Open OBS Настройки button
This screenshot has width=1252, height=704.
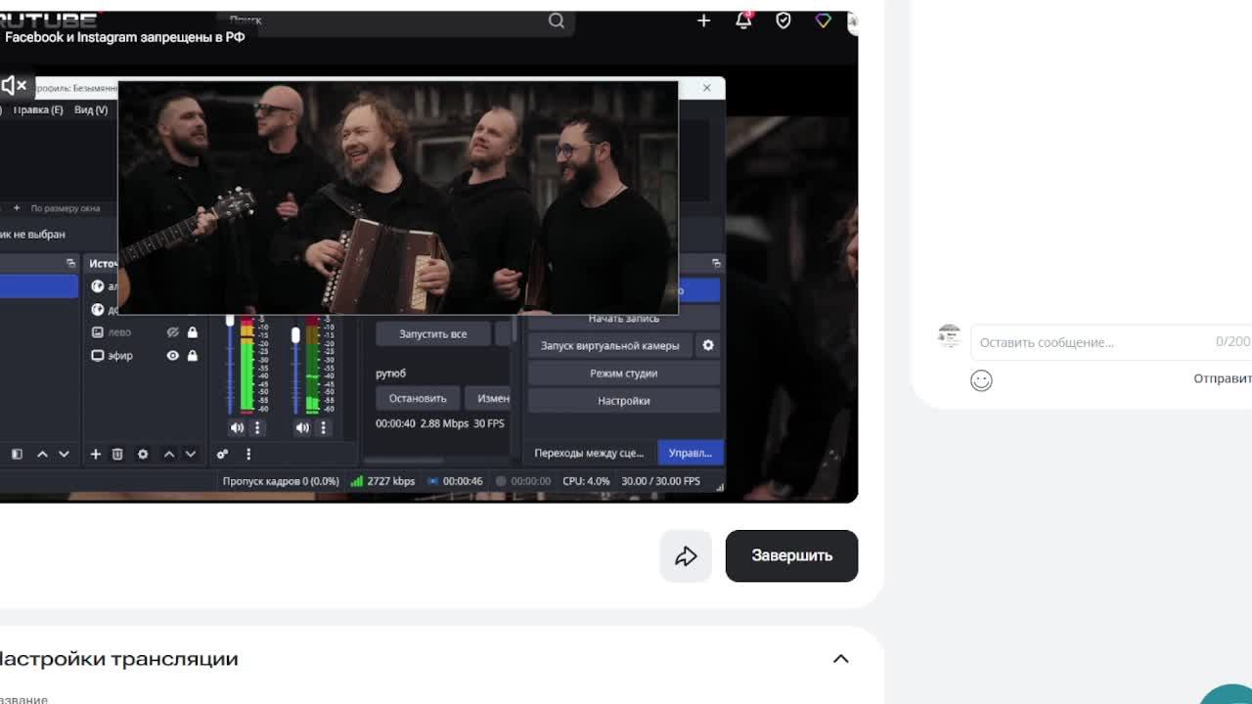624,401
